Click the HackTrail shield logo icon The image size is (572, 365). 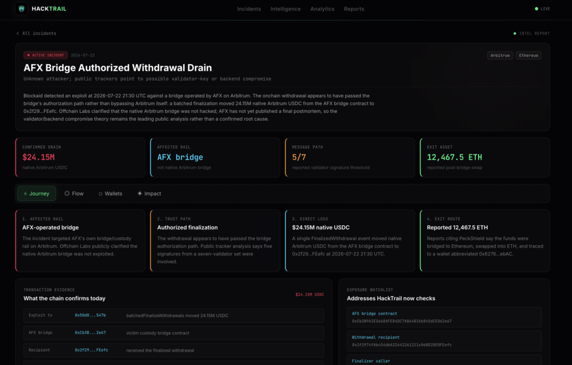click(x=22, y=8)
